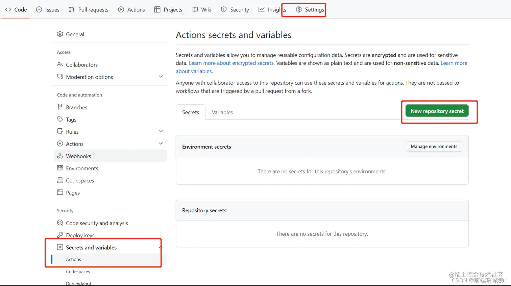Image resolution: width=511 pixels, height=286 pixels.
Task: Open Webhooks settings page
Action: point(110,156)
